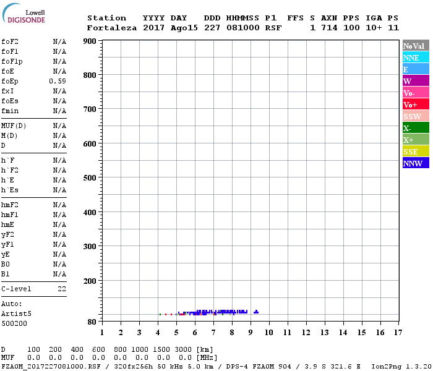This screenshot has height=371, width=433.
Task: Click the h`F2 parameter label
Action: tap(10, 170)
